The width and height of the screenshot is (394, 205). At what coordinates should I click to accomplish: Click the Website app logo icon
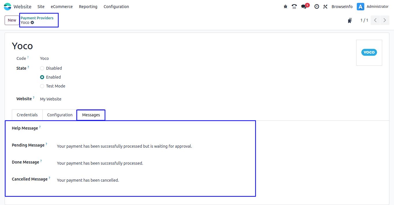click(7, 7)
